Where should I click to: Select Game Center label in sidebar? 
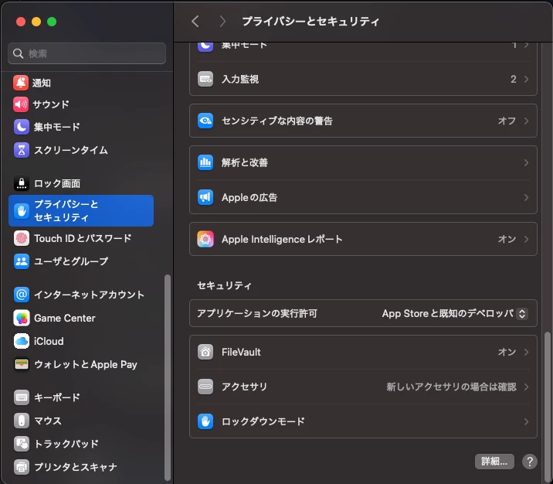pos(65,318)
